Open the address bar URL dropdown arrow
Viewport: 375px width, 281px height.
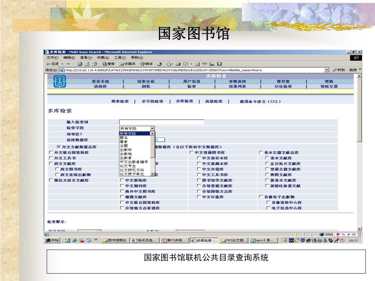(x=327, y=70)
